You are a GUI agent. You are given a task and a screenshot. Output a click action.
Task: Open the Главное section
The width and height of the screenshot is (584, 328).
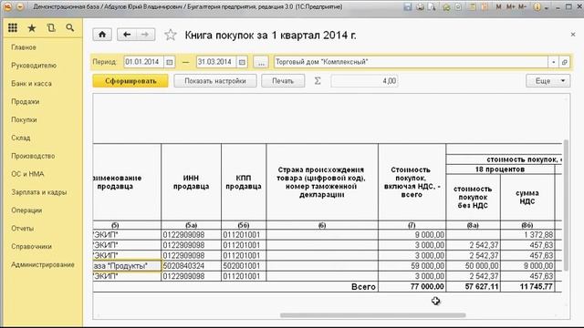[x=24, y=47]
